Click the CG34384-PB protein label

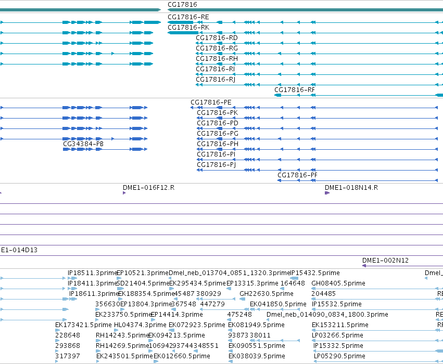pyautogui.click(x=83, y=144)
